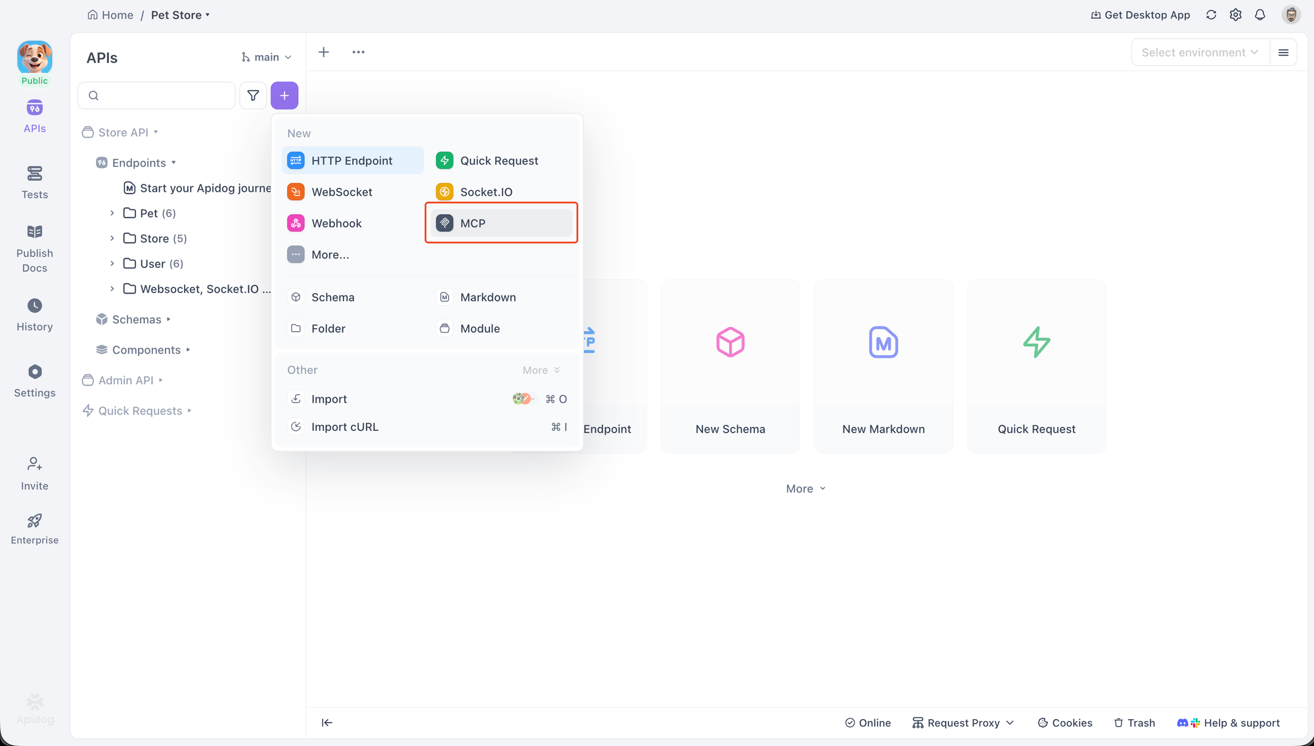This screenshot has width=1314, height=746.
Task: Open the History panel
Action: [34, 314]
